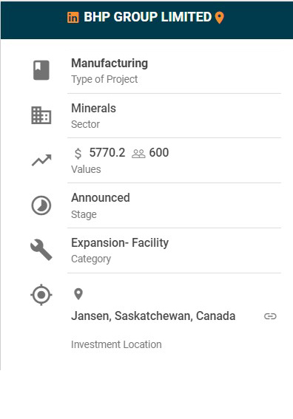Select the bookmark icon for Type of Project
This screenshot has height=419, width=293.
pos(41,70)
